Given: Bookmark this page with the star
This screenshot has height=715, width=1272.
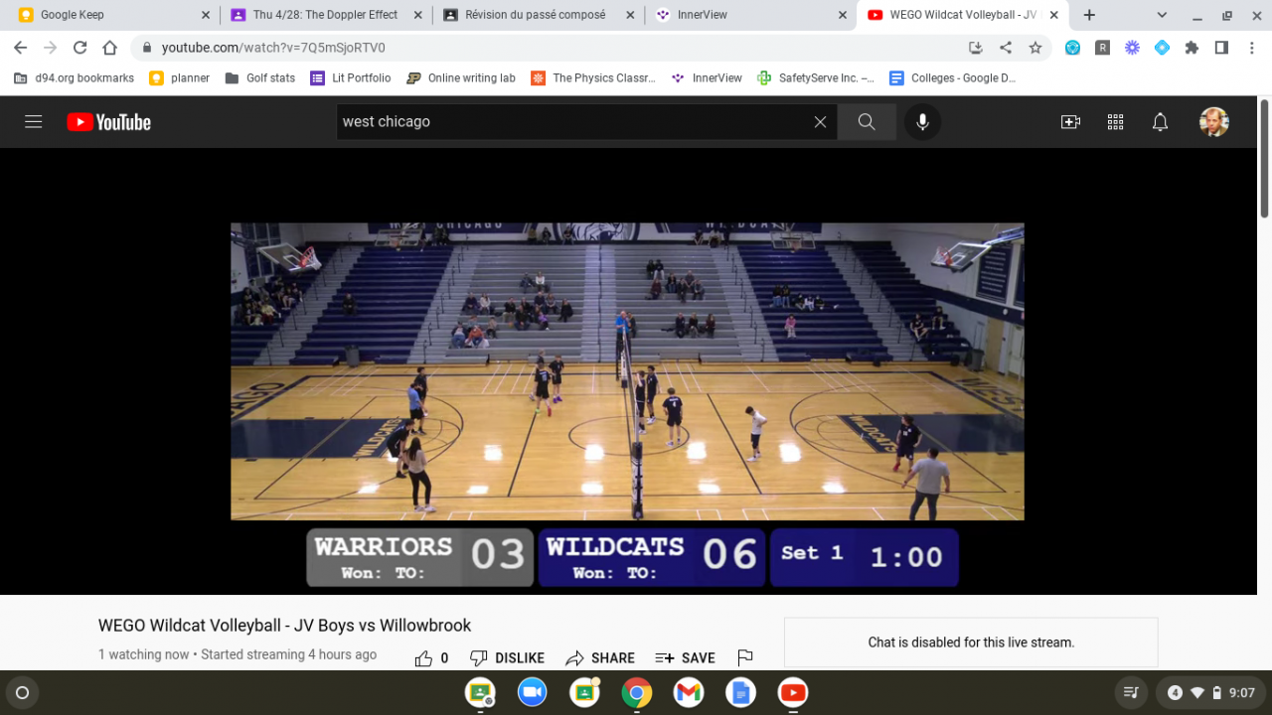Looking at the screenshot, I should click(1035, 48).
